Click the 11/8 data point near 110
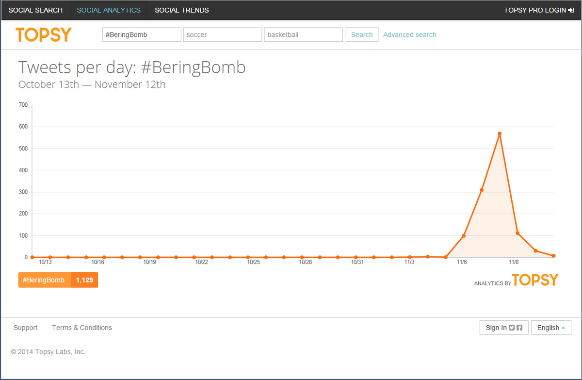582x380 pixels. click(x=517, y=233)
